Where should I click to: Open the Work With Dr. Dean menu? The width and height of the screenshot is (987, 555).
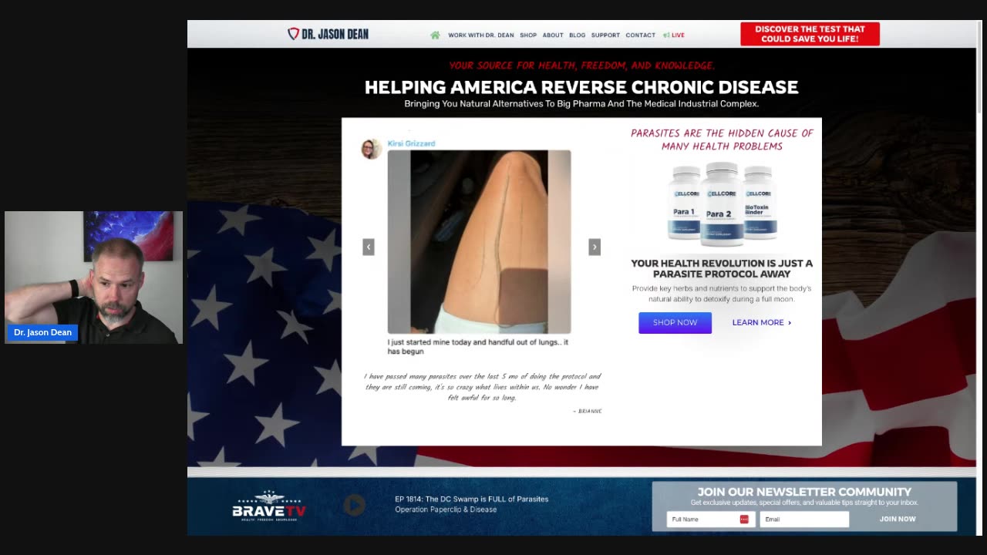pyautogui.click(x=481, y=35)
